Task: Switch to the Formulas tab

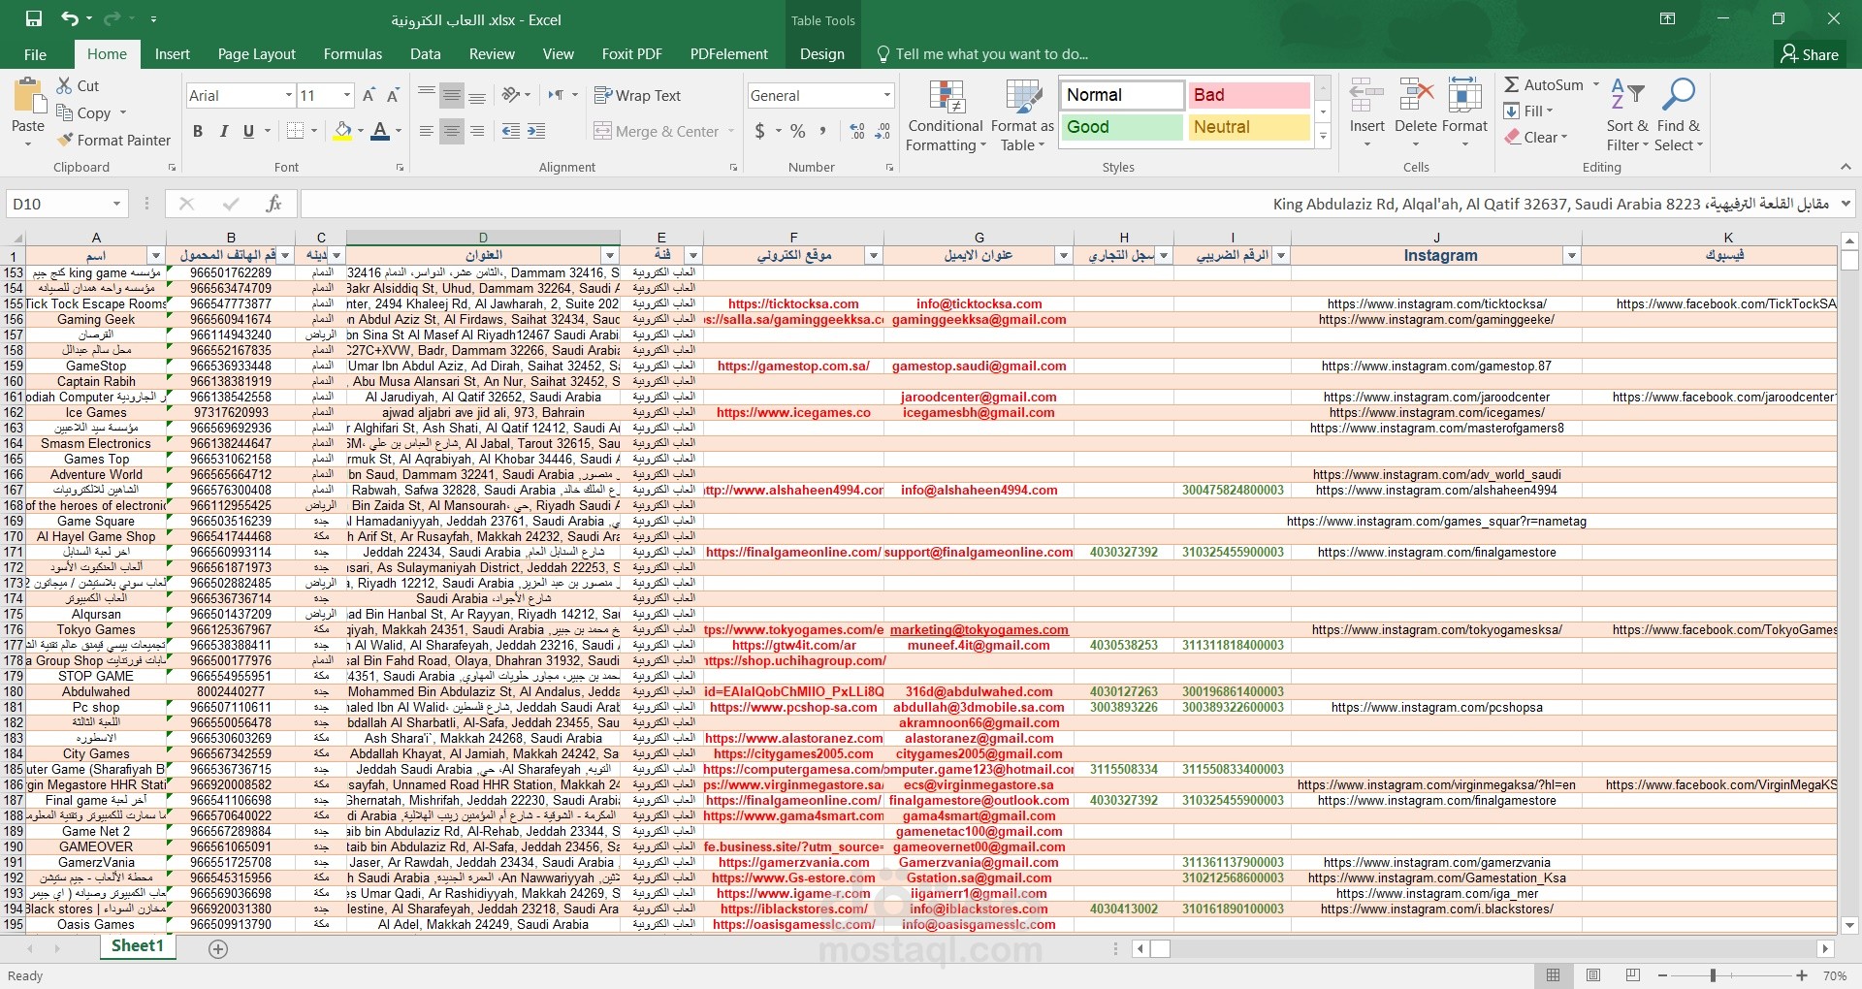Action: click(x=353, y=54)
